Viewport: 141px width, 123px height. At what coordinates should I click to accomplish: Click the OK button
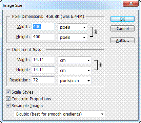122,19
